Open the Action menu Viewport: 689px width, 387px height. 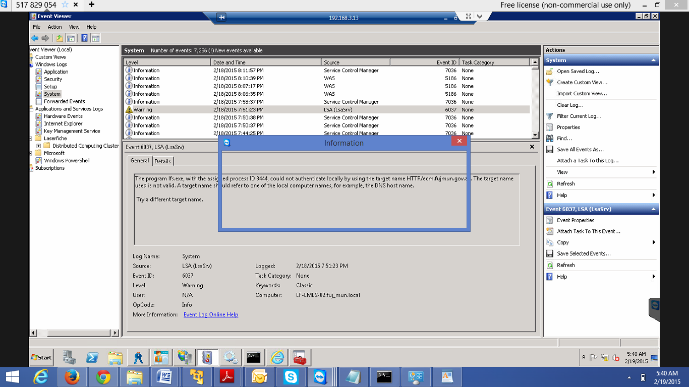[x=54, y=27]
